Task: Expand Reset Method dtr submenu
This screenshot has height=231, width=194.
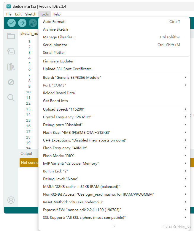Action: click(x=114, y=202)
